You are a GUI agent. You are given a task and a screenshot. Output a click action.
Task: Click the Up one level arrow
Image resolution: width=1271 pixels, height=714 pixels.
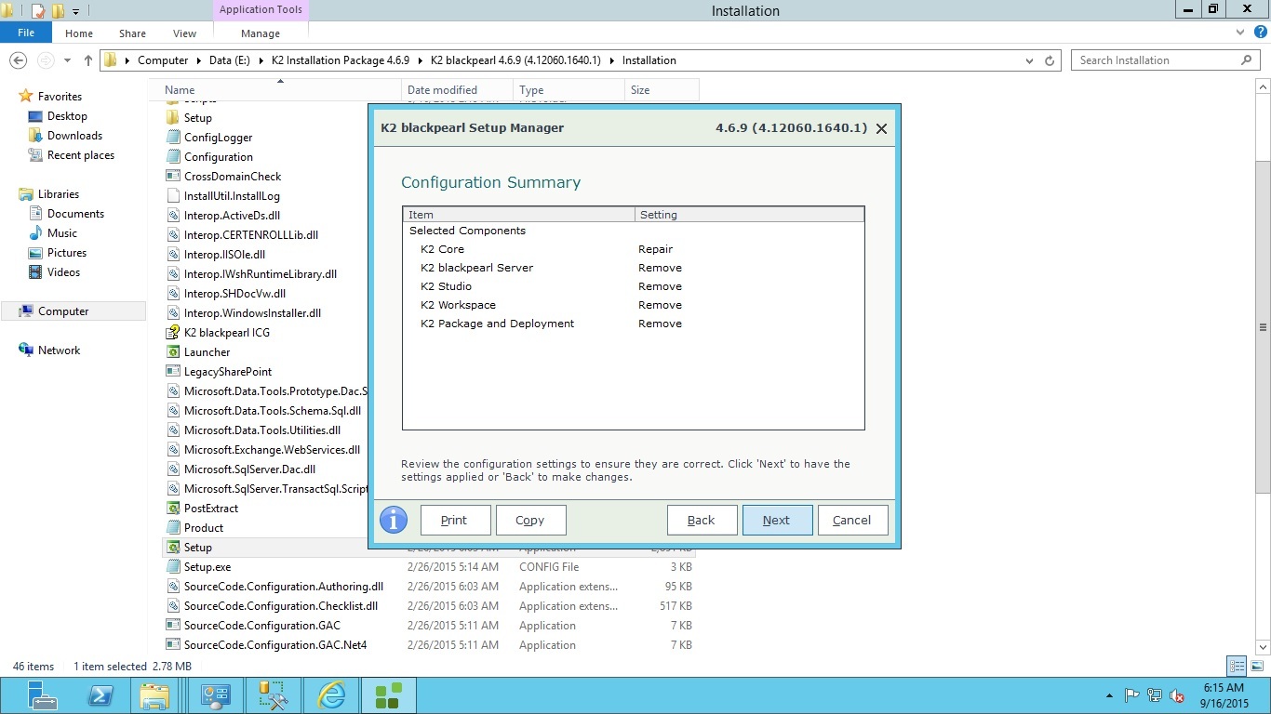[88, 60]
